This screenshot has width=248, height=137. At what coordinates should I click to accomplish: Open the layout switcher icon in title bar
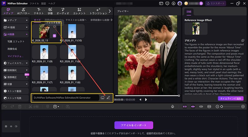(x=161, y=3)
